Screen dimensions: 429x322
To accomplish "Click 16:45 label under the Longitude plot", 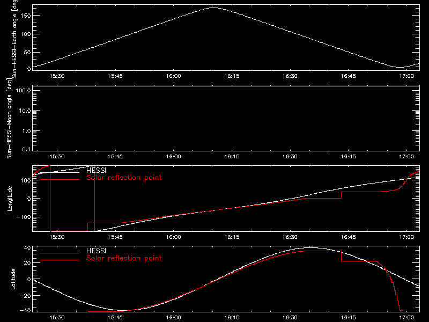I will [x=348, y=237].
